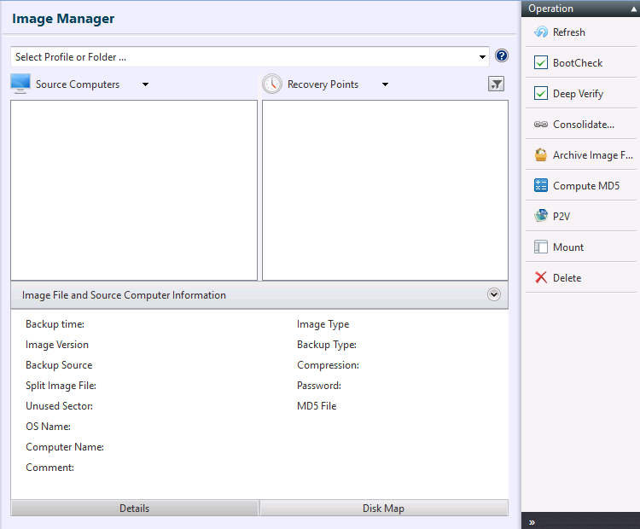This screenshot has width=640, height=529.
Task: Expand the Source Computers dropdown arrow
Action: 145,84
